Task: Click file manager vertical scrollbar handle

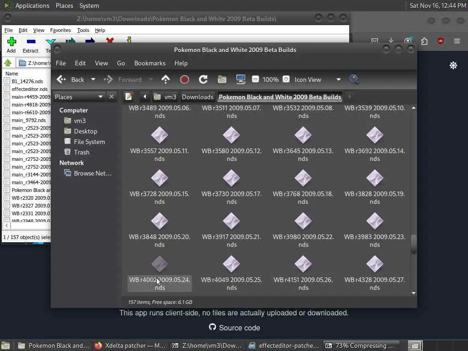Action: (413, 244)
